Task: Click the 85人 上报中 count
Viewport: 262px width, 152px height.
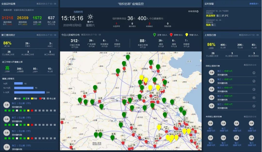Action: coord(35,69)
